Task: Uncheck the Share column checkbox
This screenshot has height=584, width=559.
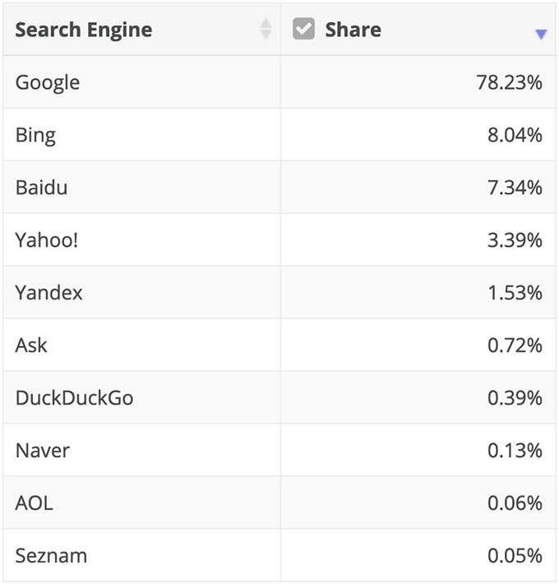Action: [x=304, y=30]
